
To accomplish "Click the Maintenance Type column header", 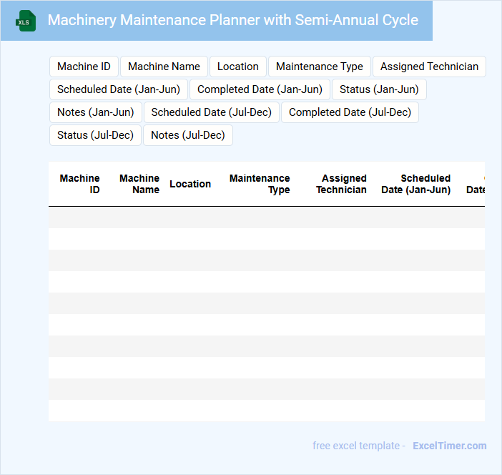I will [x=260, y=184].
